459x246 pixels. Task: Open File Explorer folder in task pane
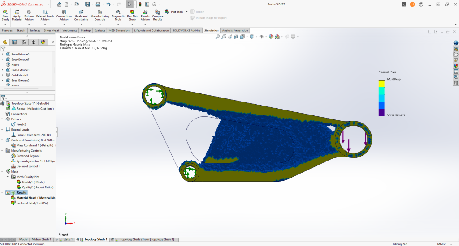click(x=456, y=54)
